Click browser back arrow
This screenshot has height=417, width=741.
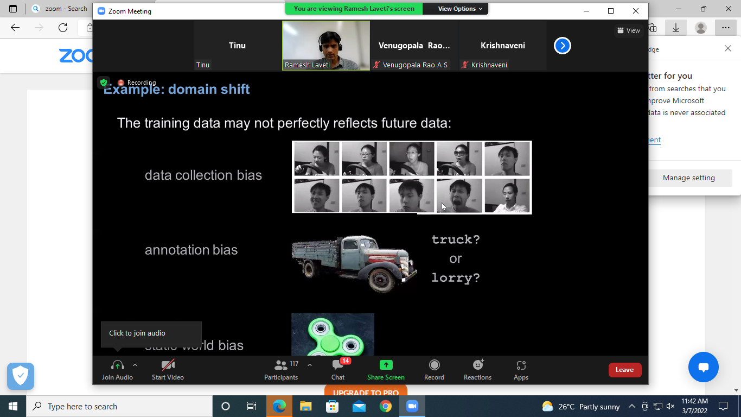15,28
